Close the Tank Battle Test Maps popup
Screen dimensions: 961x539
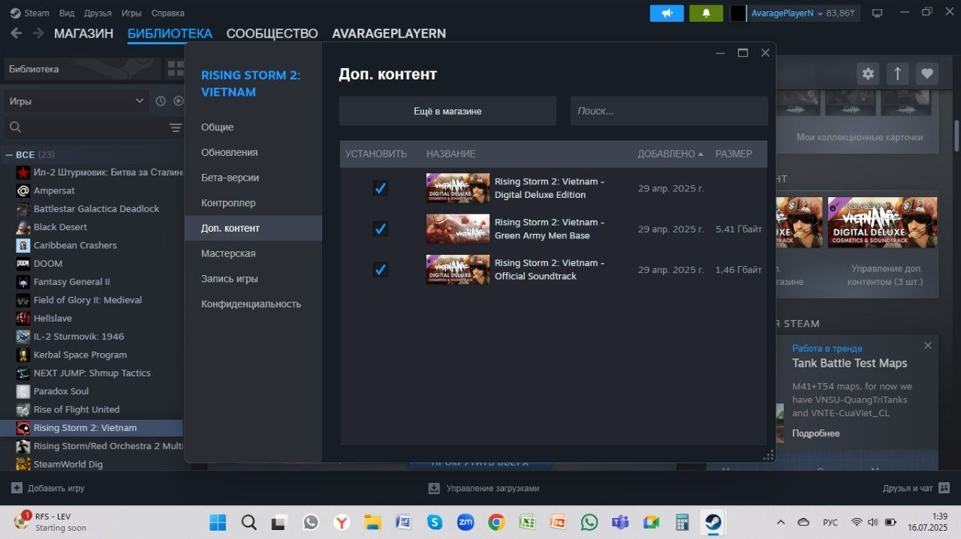(928, 346)
